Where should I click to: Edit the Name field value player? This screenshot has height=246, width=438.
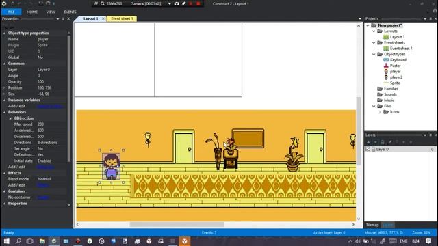click(43, 40)
